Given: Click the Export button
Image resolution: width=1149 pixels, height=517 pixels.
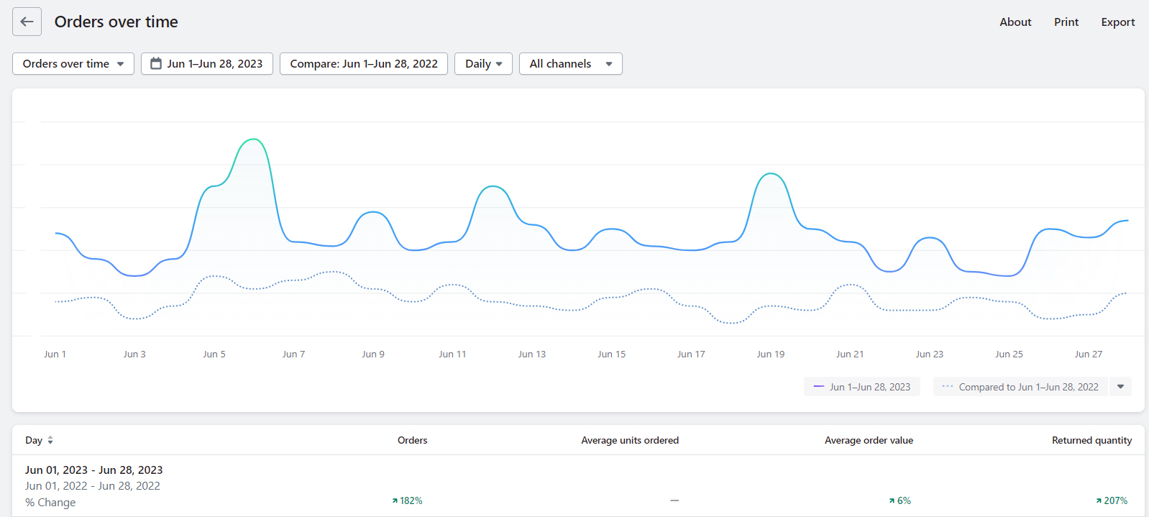Looking at the screenshot, I should point(1117,22).
